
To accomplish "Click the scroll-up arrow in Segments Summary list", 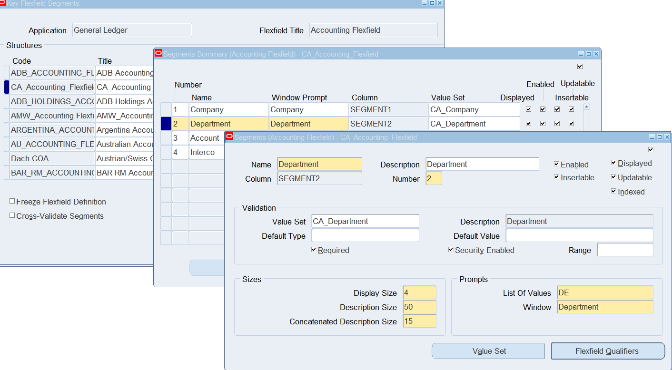I will 586,107.
